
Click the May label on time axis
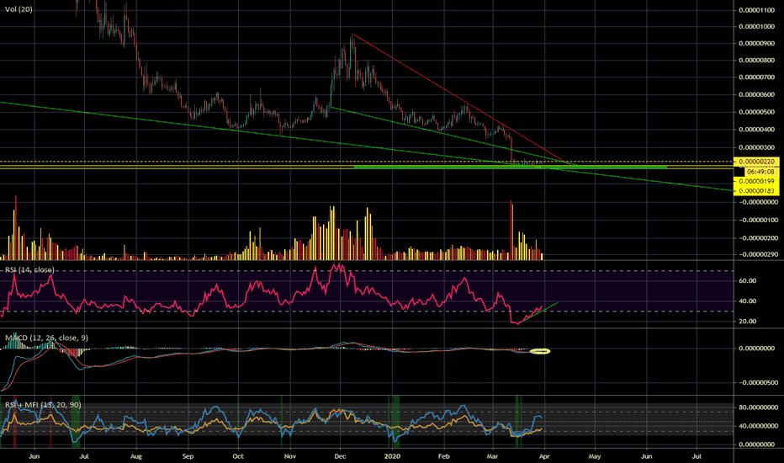595,456
